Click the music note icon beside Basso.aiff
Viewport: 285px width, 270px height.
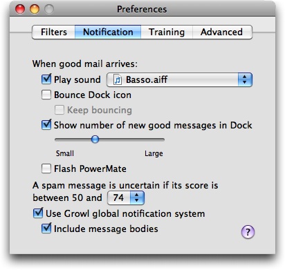click(118, 80)
